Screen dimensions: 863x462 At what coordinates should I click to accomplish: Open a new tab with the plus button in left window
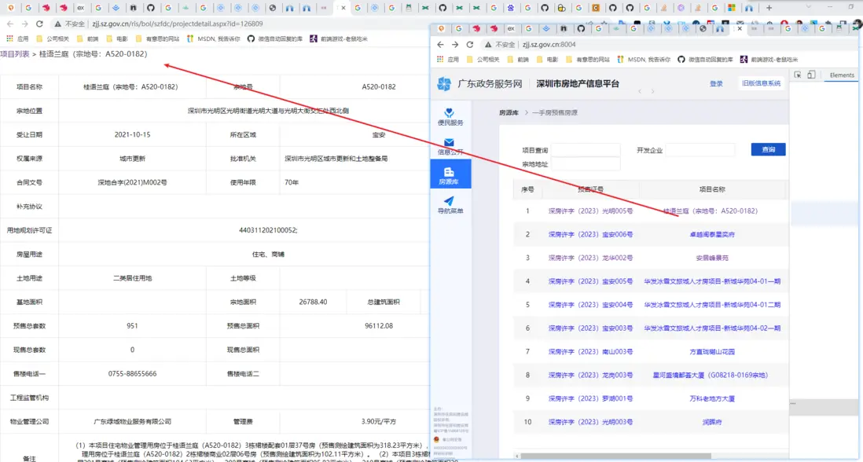point(769,8)
